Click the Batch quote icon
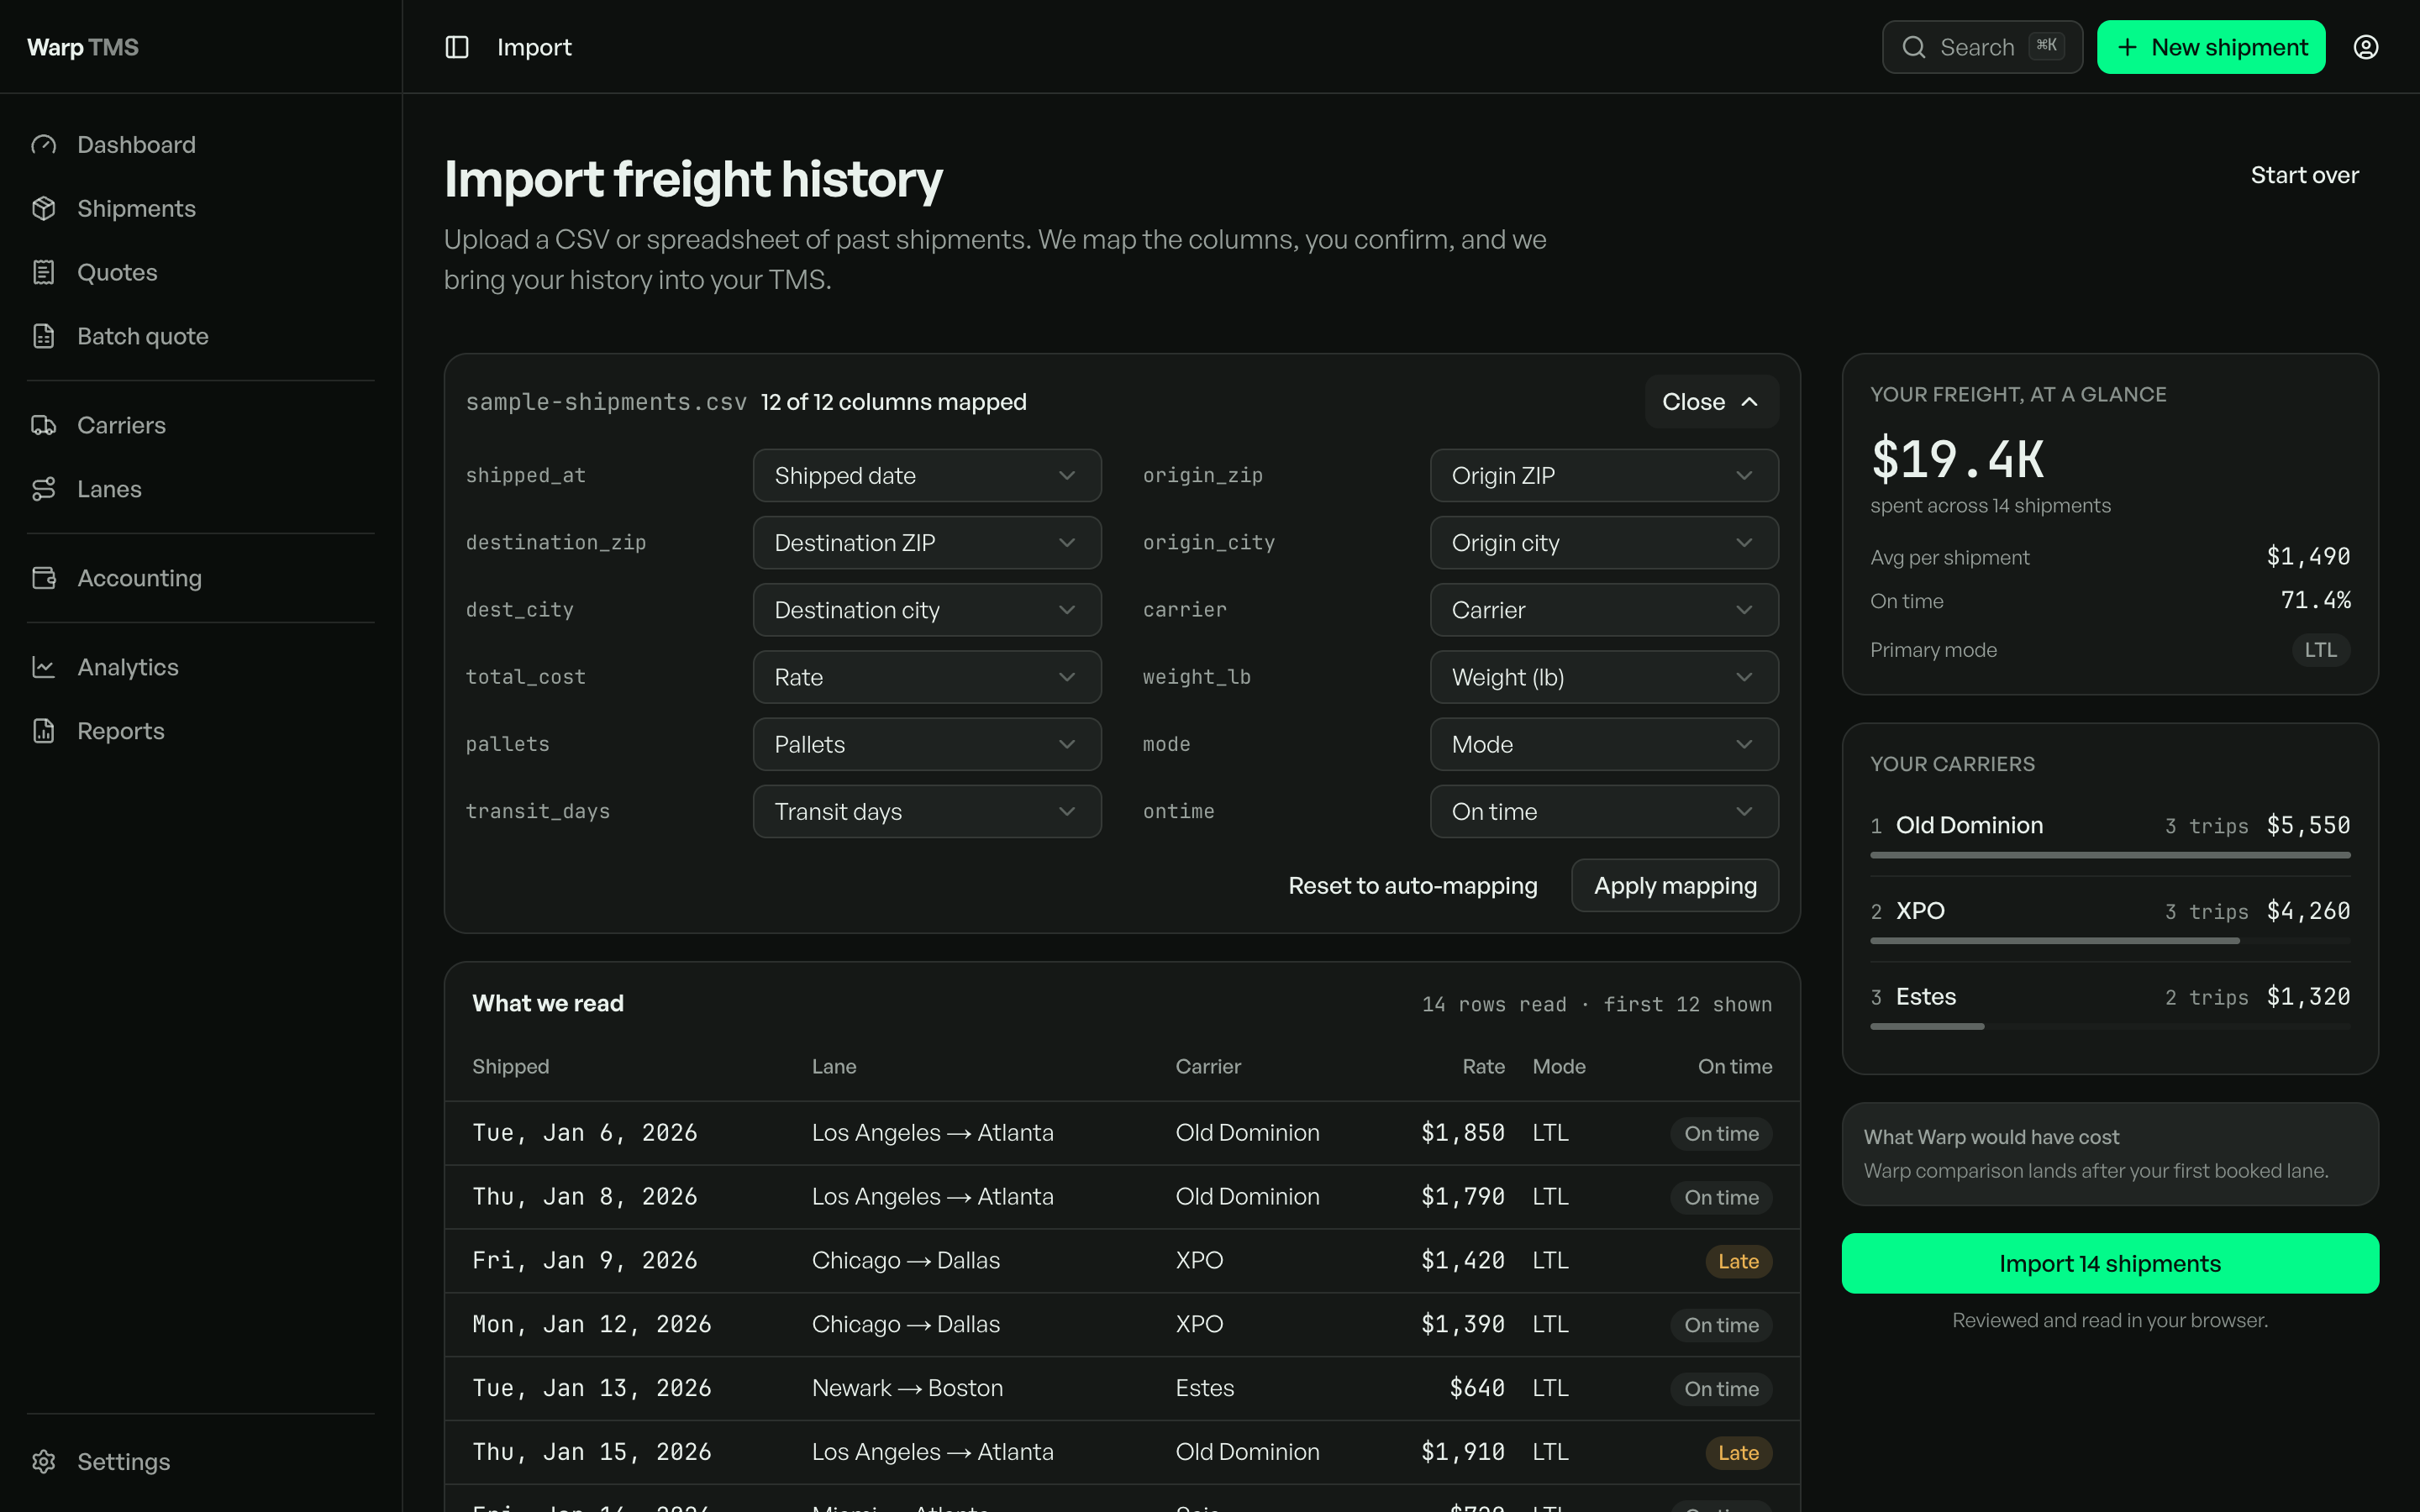This screenshot has width=2420, height=1512. (44, 336)
